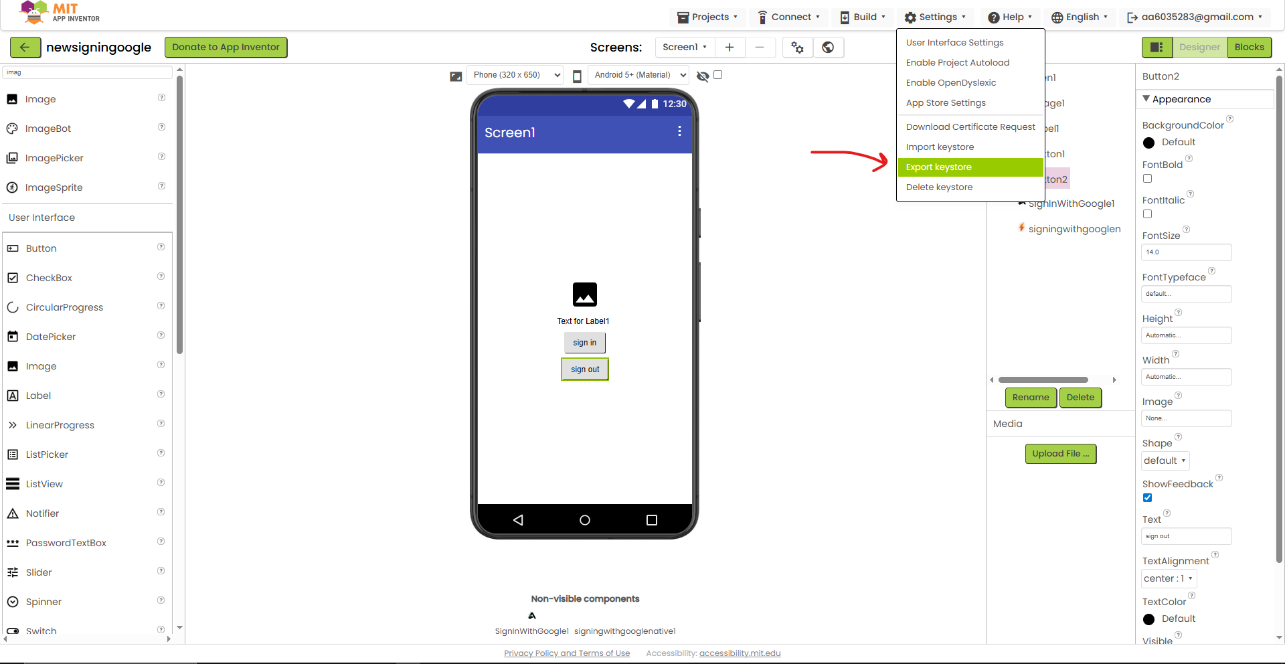Open the Build dropdown menu
The image size is (1285, 664).
point(863,17)
